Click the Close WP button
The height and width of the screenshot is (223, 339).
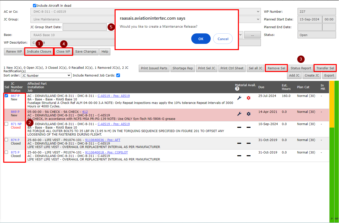[63, 52]
